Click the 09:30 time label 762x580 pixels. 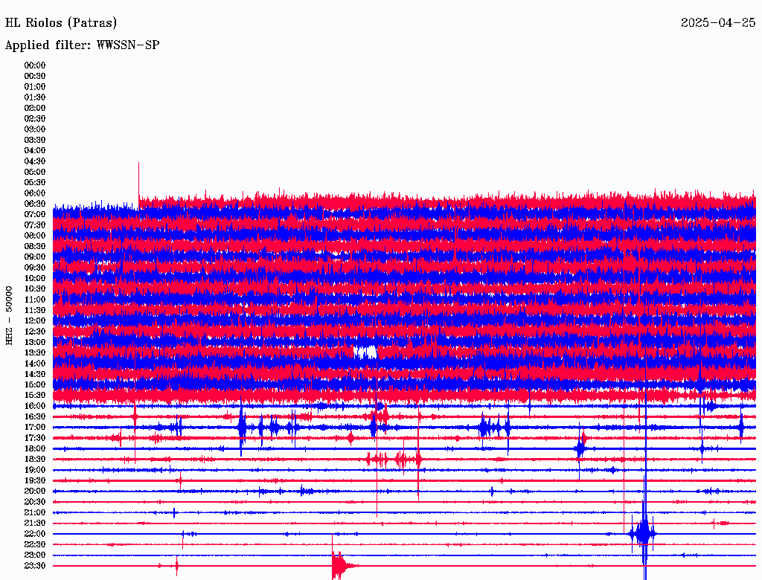(x=35, y=268)
